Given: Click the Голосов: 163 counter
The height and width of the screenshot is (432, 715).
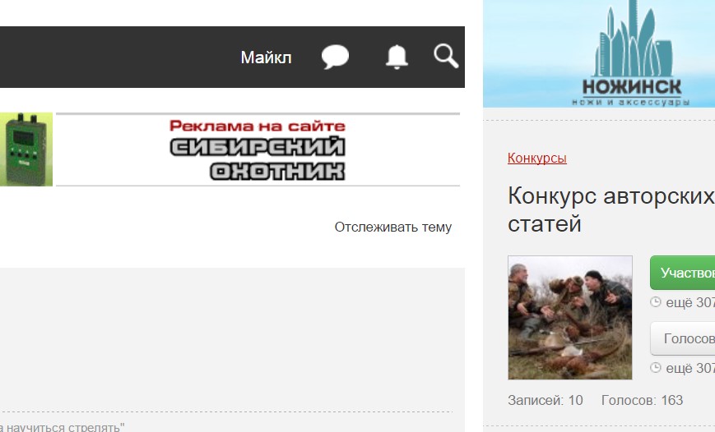Looking at the screenshot, I should 642,400.
